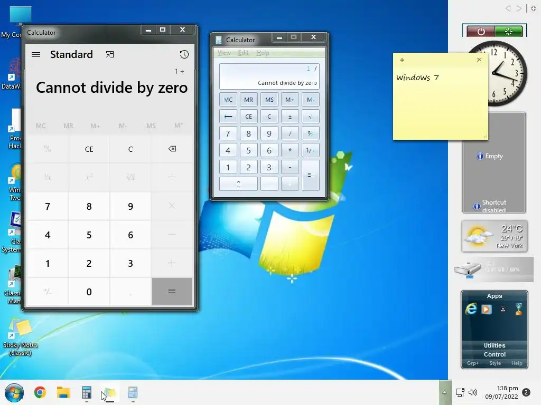Click digit 6 in the classic Calculator
541x405 pixels.
pos(269,150)
